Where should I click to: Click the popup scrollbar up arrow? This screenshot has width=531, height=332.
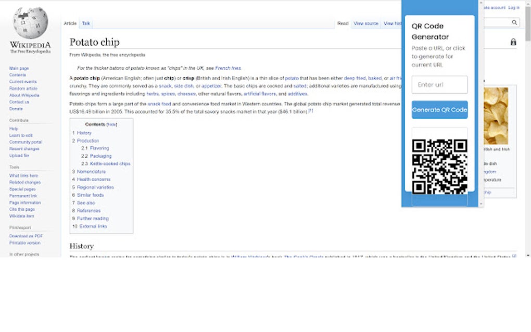coord(480,3)
